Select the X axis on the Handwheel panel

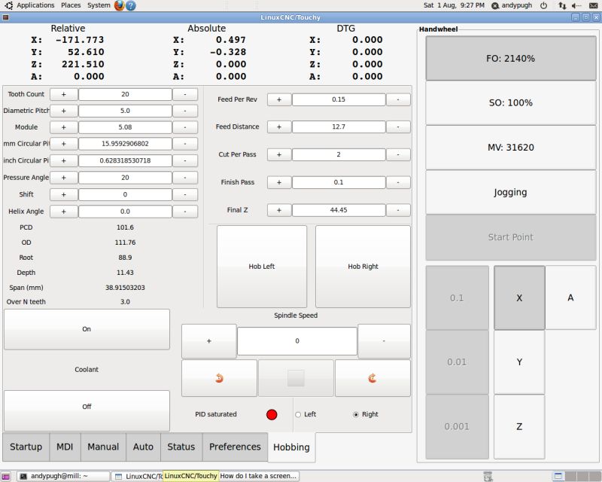pos(518,298)
